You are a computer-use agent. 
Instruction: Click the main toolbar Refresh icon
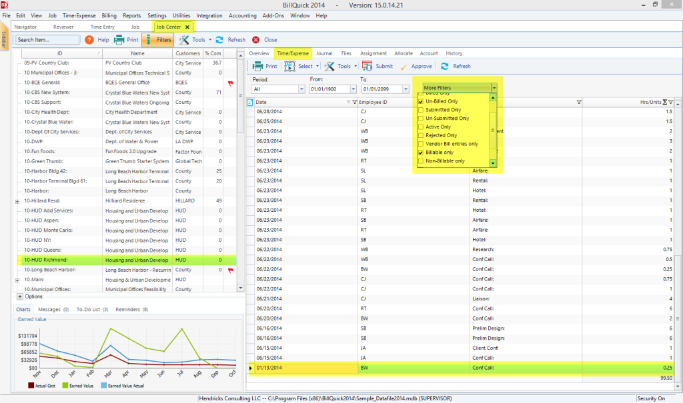(x=219, y=39)
